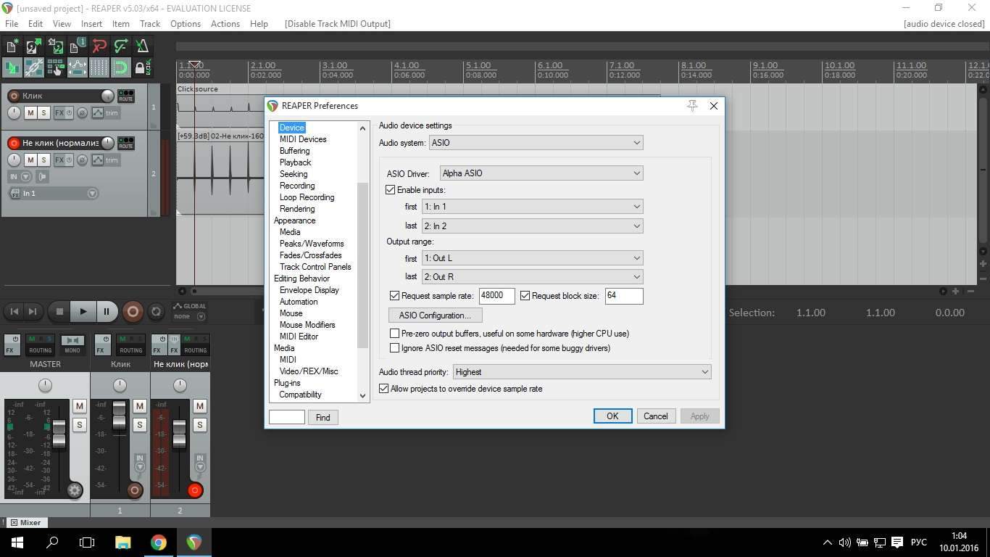Click OK in the Preferences dialog
The height and width of the screenshot is (557, 990).
612,416
